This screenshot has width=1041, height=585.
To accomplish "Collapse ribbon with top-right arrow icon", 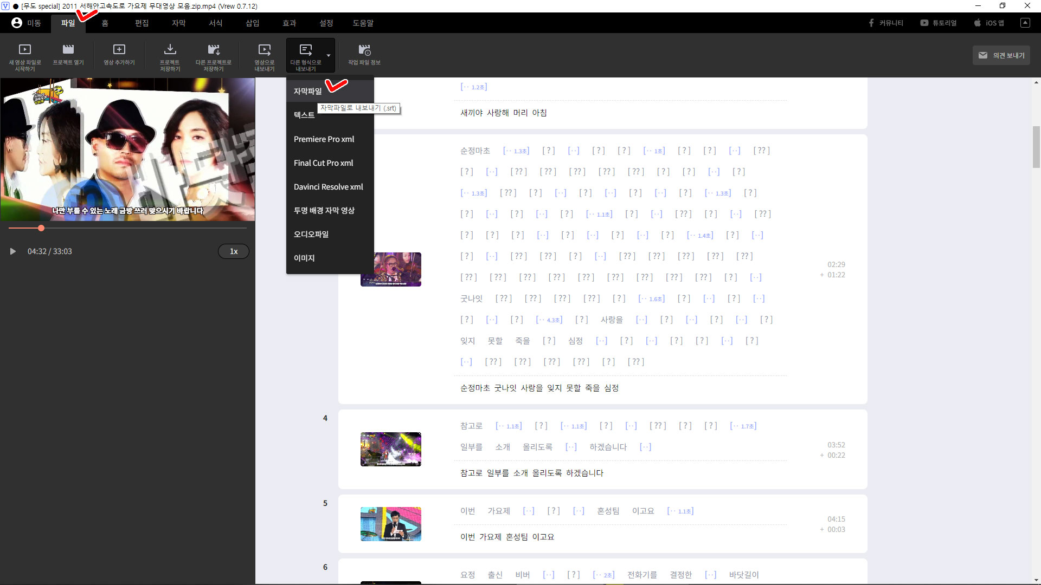I will point(1025,23).
